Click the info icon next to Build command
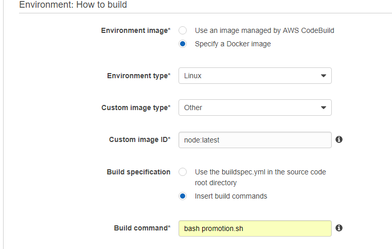 (339, 228)
